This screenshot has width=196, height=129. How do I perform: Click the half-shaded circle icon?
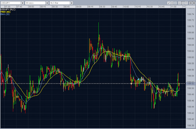click(x=190, y=3)
